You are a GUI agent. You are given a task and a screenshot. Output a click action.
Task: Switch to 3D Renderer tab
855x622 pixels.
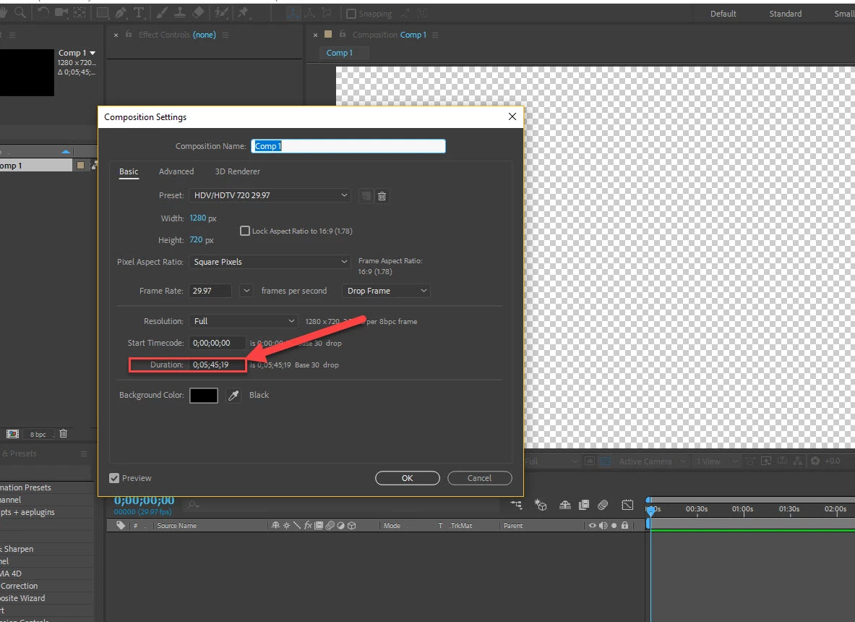click(x=237, y=171)
